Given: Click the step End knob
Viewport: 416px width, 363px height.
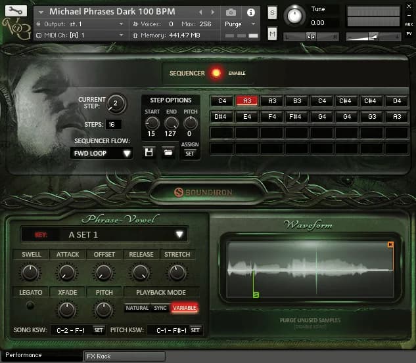Looking at the screenshot, I should (172, 123).
